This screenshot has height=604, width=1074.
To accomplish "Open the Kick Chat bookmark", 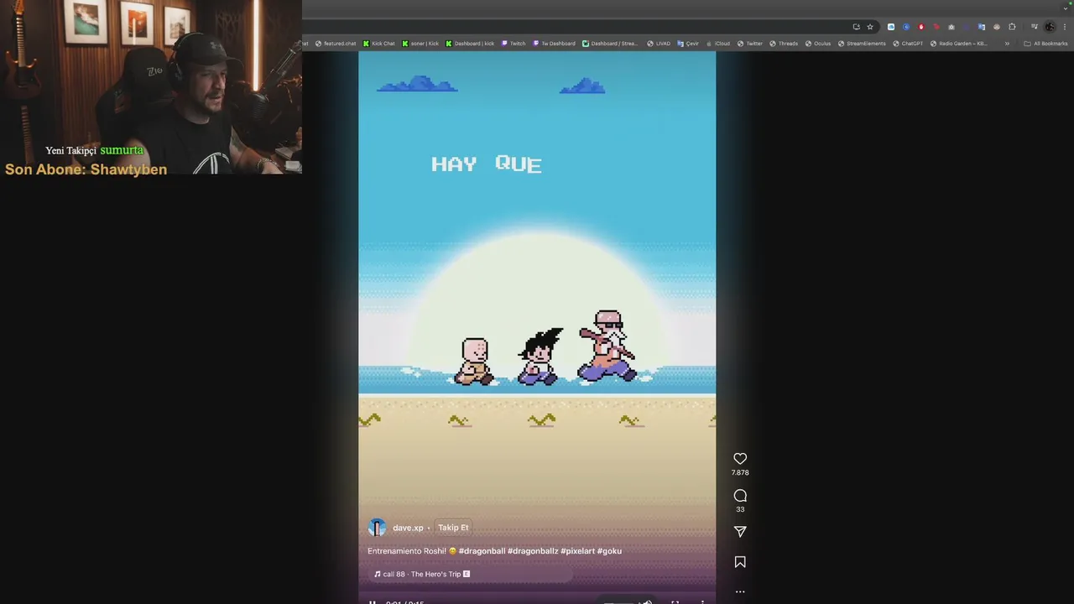I will tap(378, 44).
